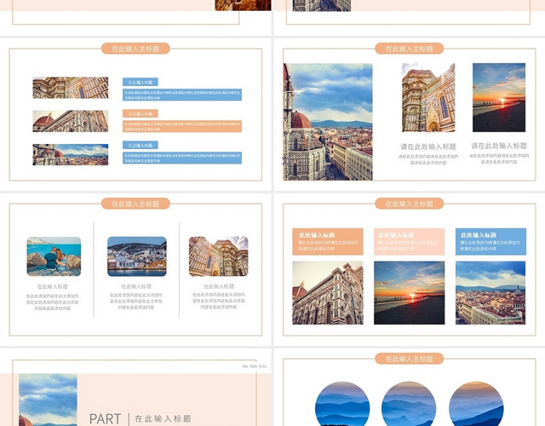Screen dimensions: 545x426
Task: Click the portrait sunset beach photo on three-photo slide
Action: pos(499,97)
